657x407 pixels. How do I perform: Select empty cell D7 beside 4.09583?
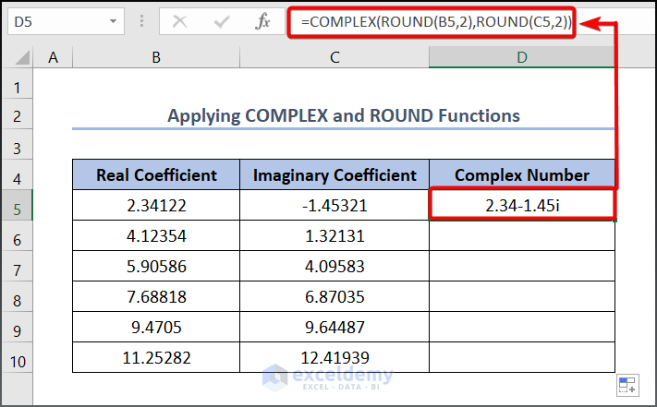point(522,267)
